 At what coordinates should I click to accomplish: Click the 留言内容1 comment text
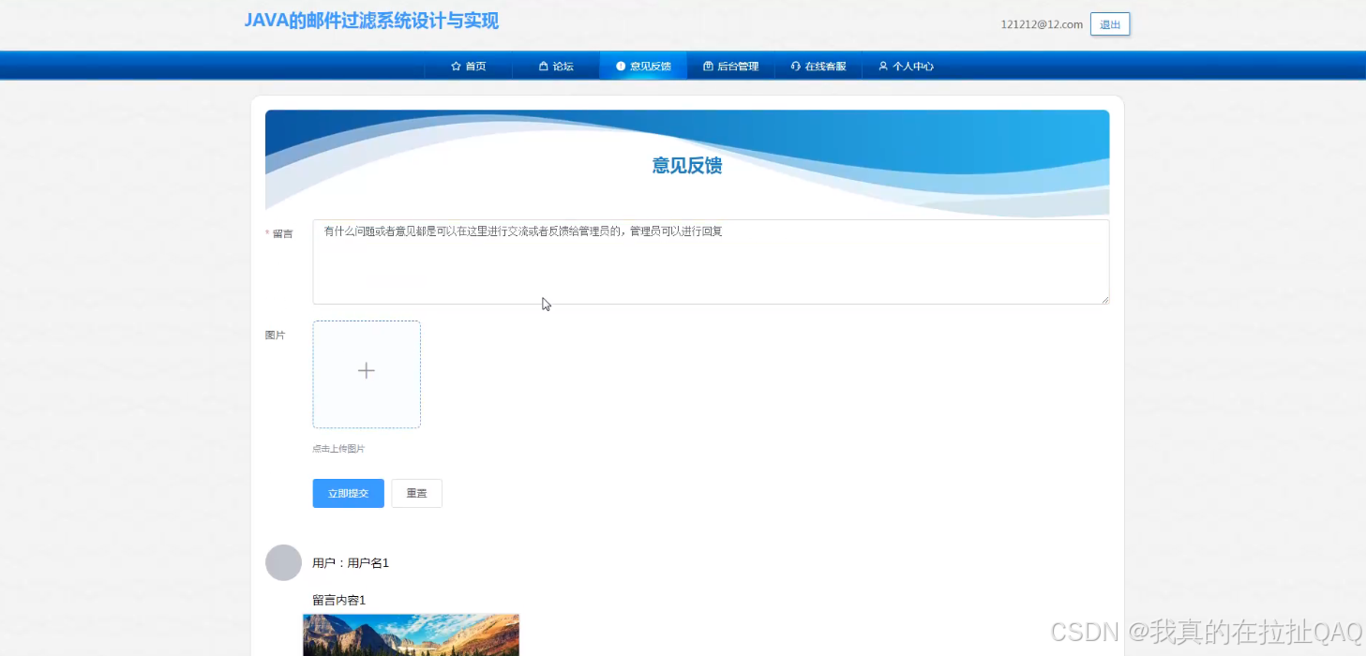(x=339, y=600)
